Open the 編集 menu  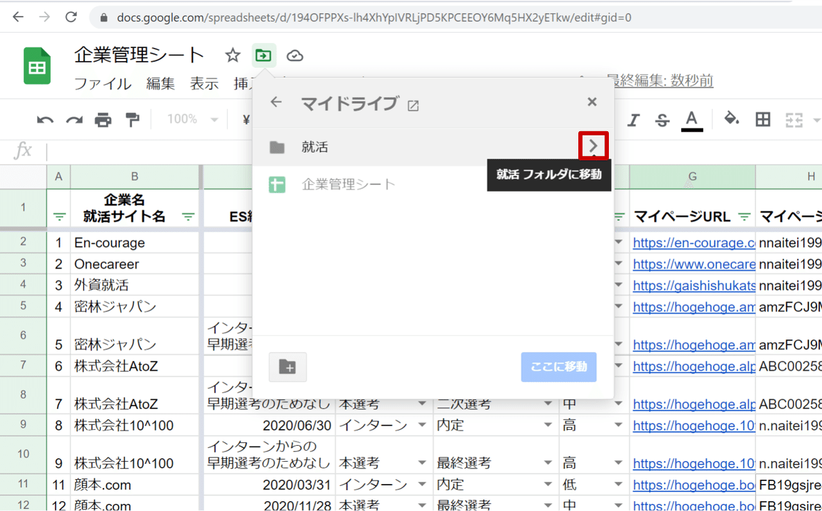click(x=160, y=83)
